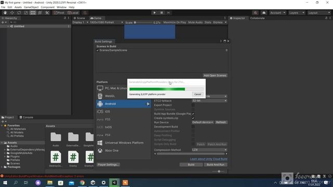The width and height of the screenshot is (333, 187).
Task: Open the Account dropdown
Action: tap(277, 12)
